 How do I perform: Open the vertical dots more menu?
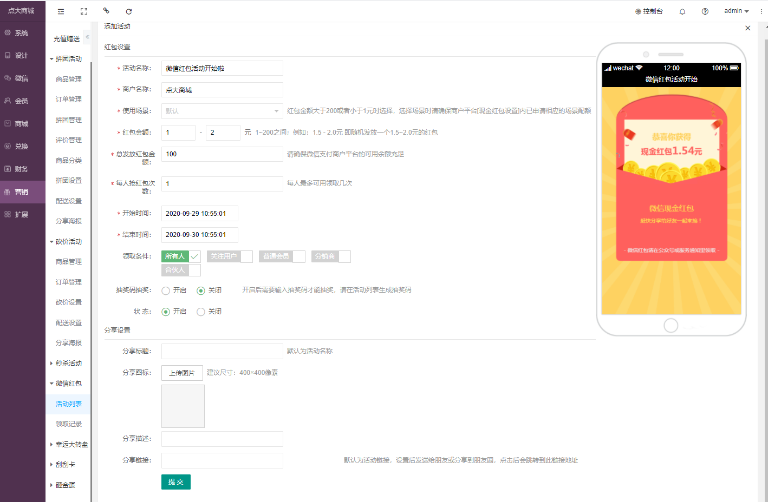pyautogui.click(x=761, y=11)
